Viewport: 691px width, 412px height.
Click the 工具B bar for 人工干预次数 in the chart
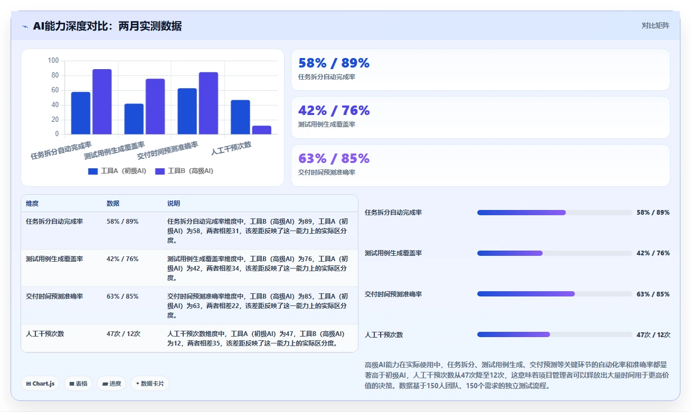coord(261,130)
